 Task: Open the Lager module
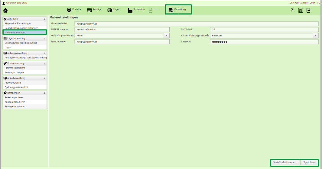[113, 10]
